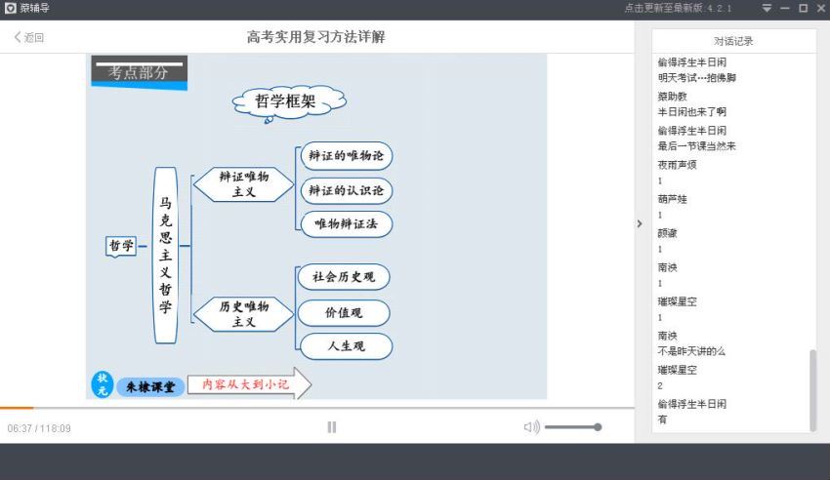Image resolution: width=830 pixels, height=480 pixels.
Task: Click the 唯物辩证法 node
Action: (x=347, y=224)
